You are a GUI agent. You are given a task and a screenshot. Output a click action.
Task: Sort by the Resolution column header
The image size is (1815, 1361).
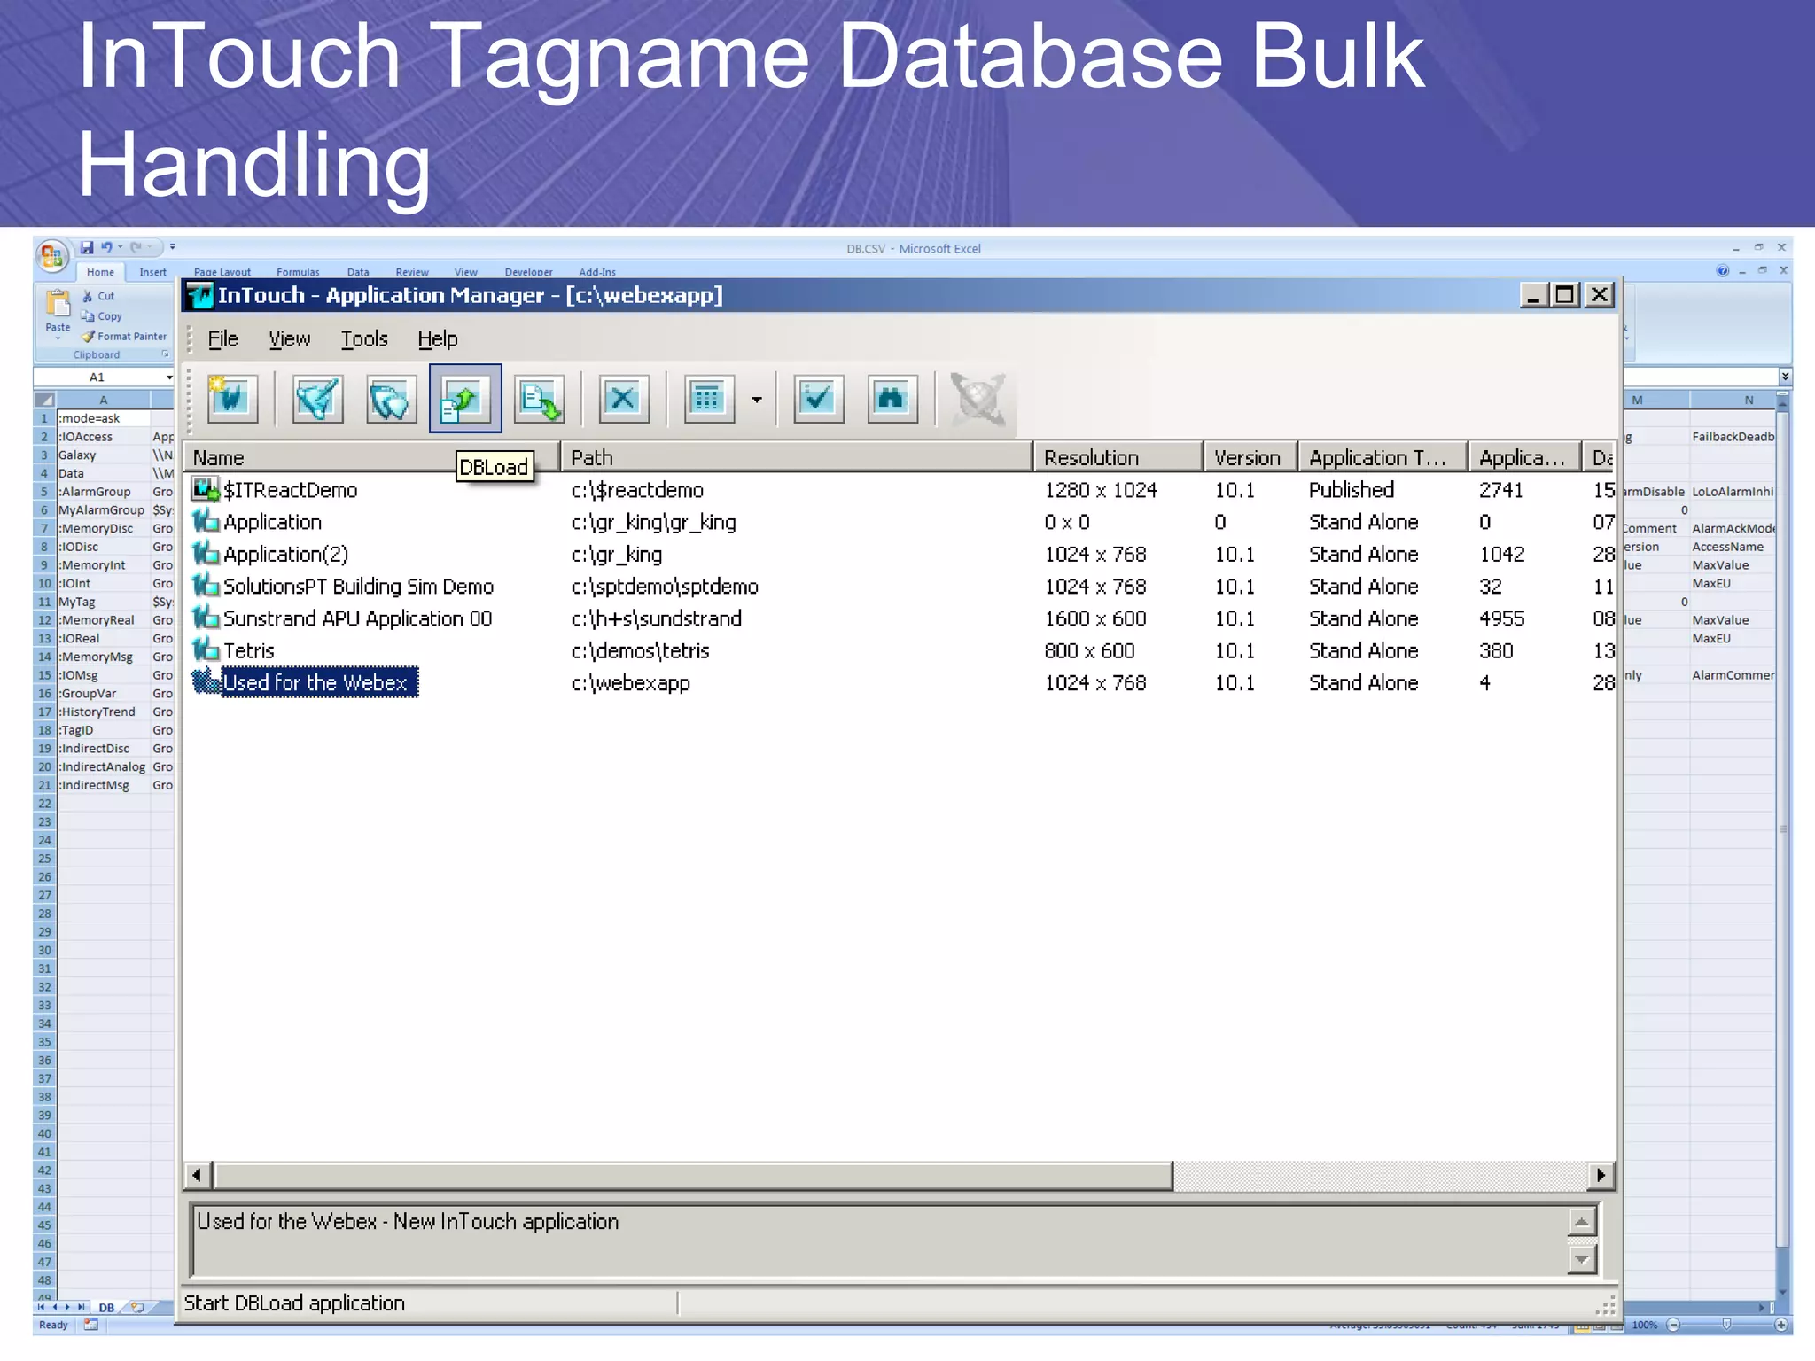click(1118, 457)
